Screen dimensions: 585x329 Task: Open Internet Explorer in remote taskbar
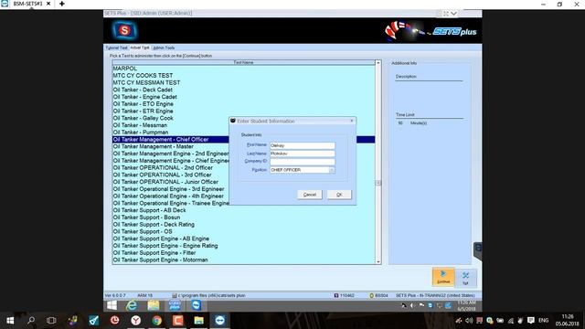point(132,305)
